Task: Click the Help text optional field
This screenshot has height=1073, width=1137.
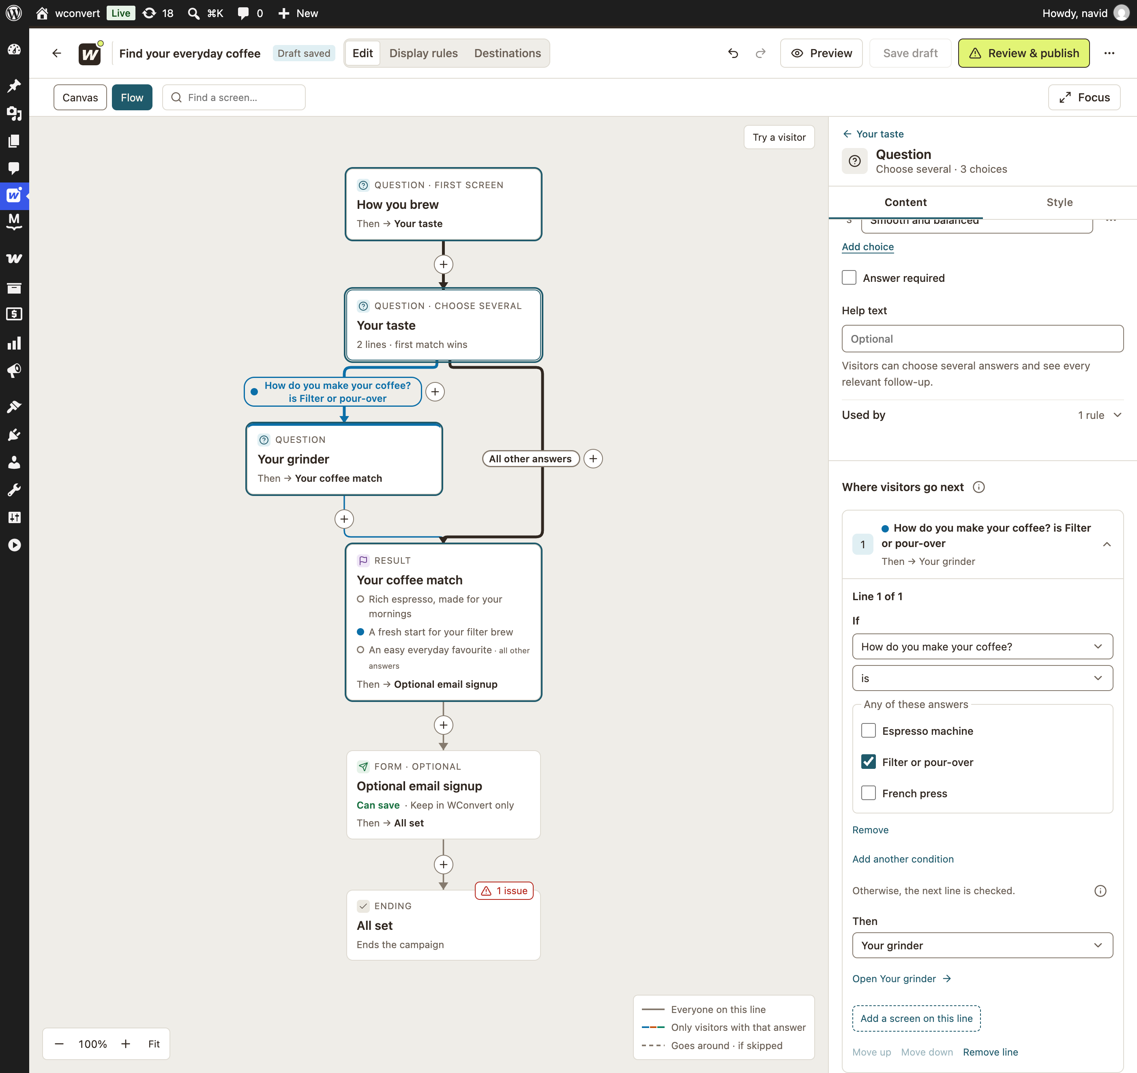Action: 982,339
